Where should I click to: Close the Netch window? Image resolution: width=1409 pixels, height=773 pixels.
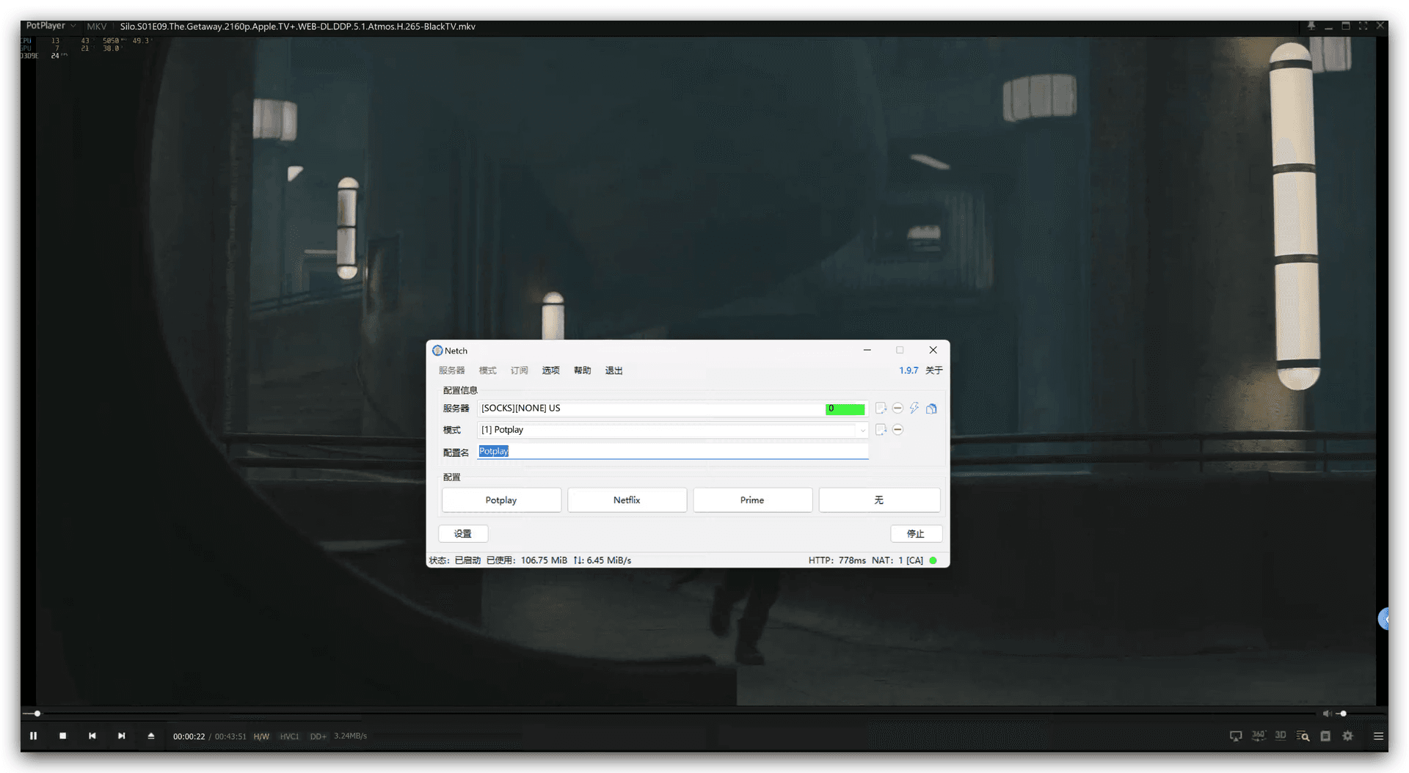(x=933, y=350)
